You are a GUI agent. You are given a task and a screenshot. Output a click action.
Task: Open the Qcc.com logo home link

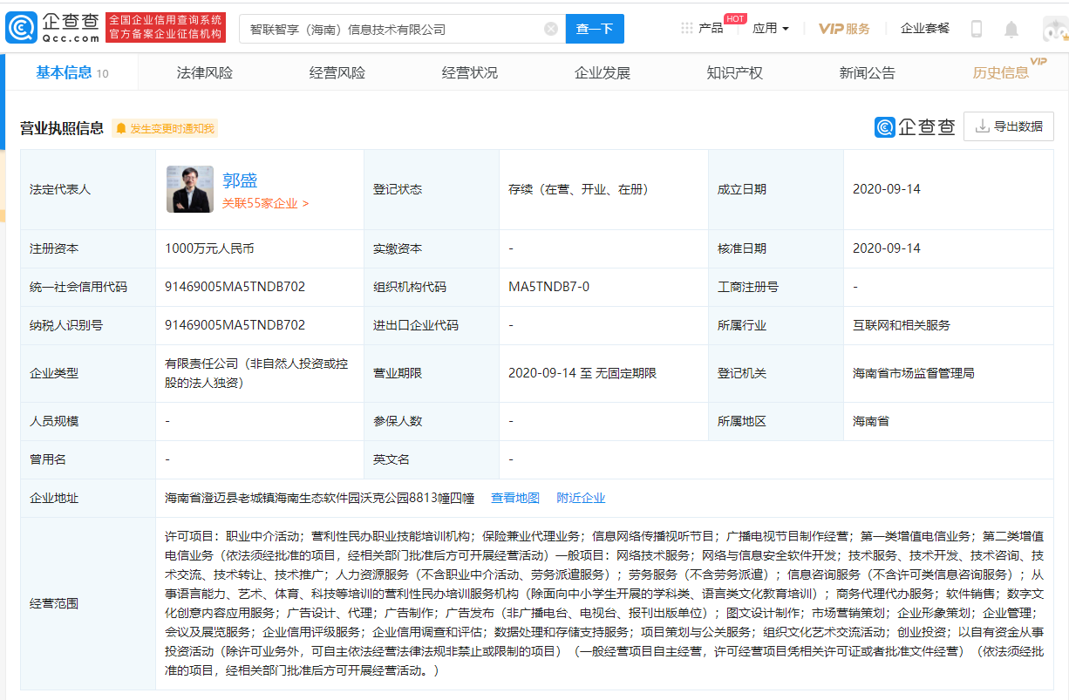[x=52, y=28]
